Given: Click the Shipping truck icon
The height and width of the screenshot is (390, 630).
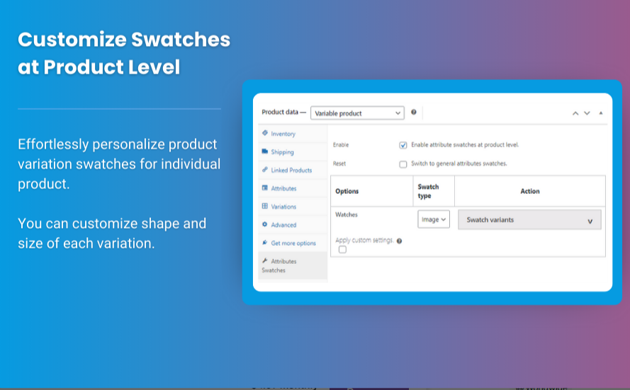Looking at the screenshot, I should point(265,151).
